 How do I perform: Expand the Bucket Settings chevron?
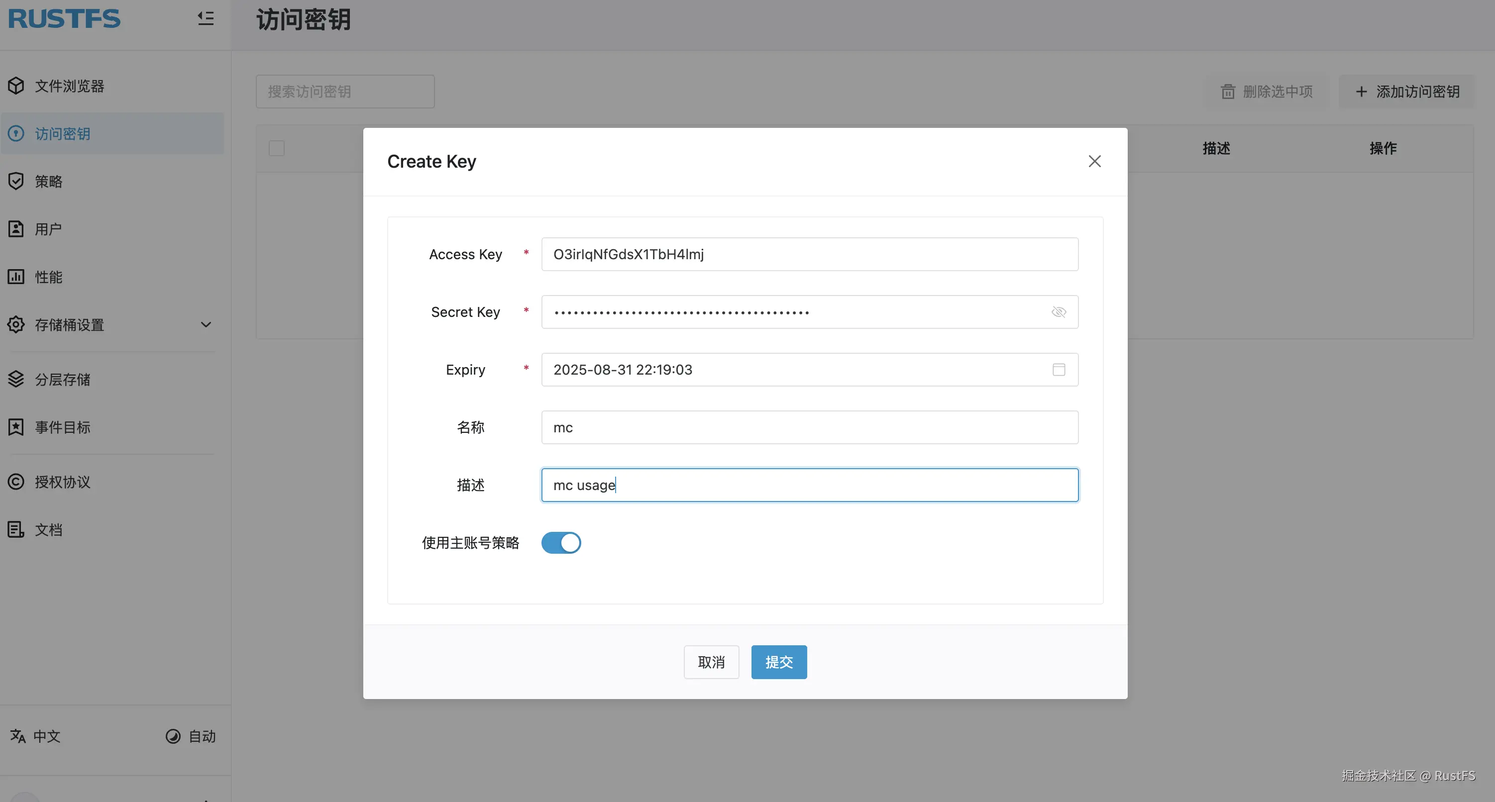[x=206, y=324]
